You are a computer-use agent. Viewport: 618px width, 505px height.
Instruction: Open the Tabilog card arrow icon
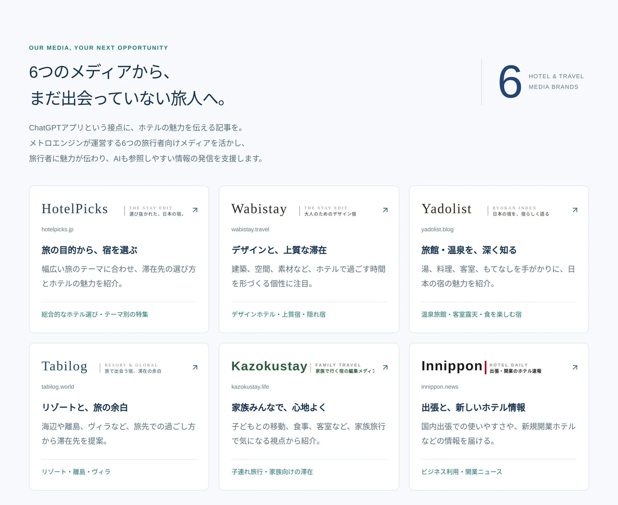[195, 368]
